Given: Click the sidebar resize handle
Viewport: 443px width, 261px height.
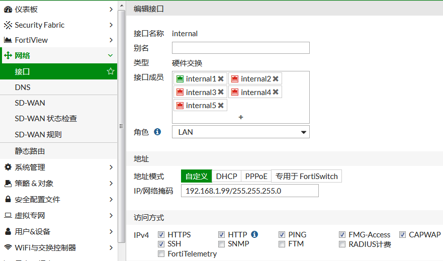Looking at the screenshot, I should [x=121, y=126].
